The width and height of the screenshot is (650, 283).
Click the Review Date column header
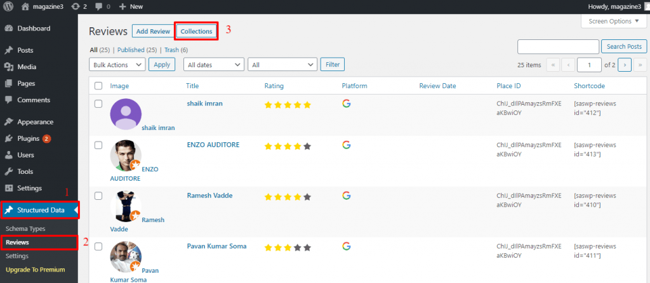click(x=437, y=86)
